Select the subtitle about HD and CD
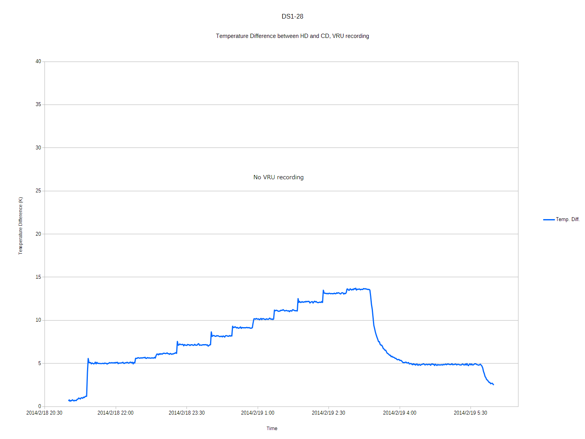The height and width of the screenshot is (439, 585). [x=292, y=36]
